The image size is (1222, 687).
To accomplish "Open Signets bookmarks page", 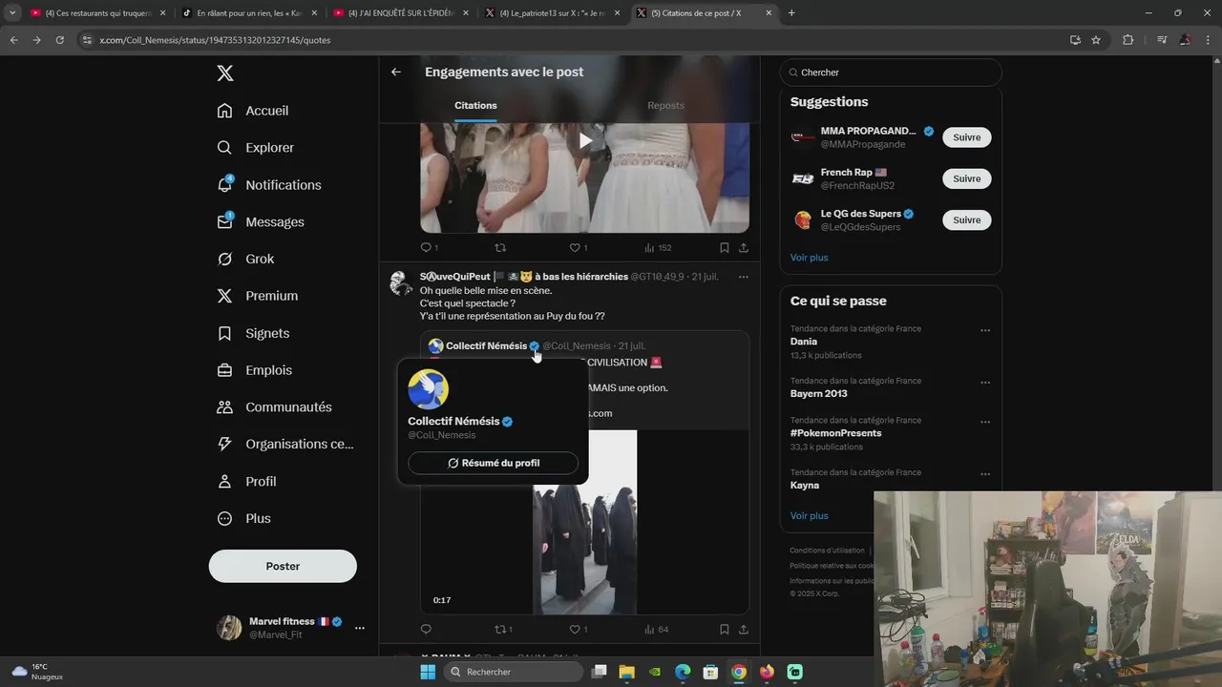I will pos(253,333).
